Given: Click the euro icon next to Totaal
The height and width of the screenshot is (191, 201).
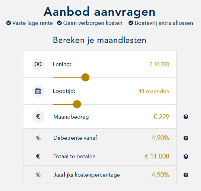Looking at the screenshot, I should 38,156.
